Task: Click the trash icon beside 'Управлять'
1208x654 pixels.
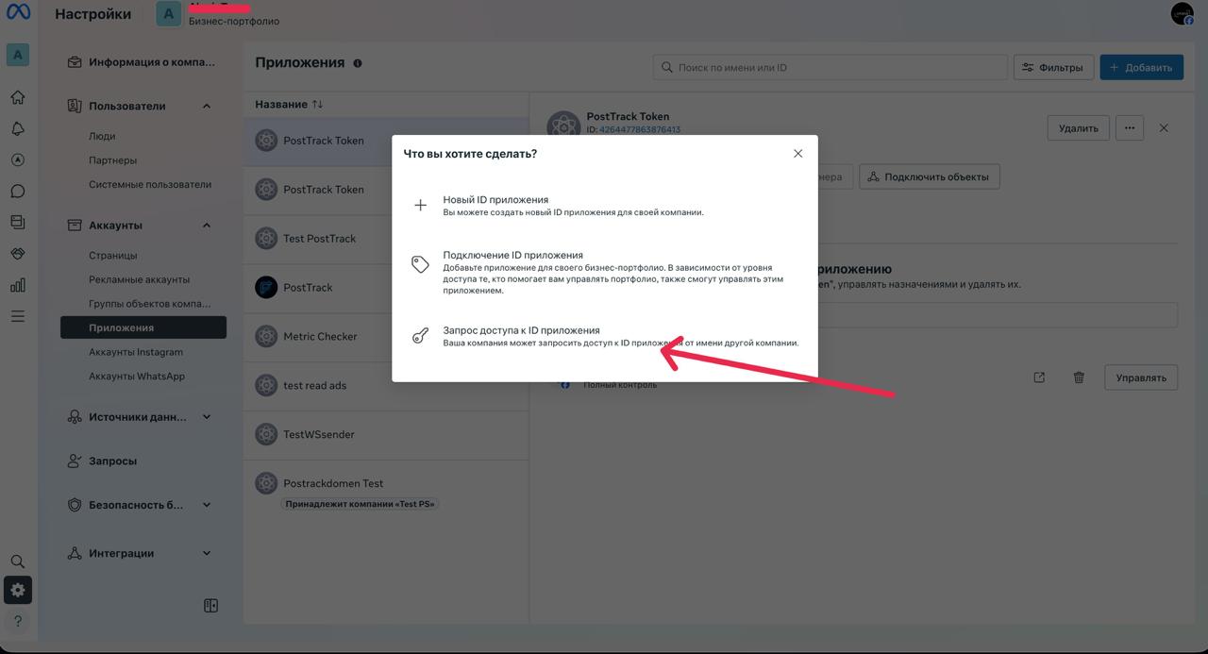Action: pos(1079,377)
